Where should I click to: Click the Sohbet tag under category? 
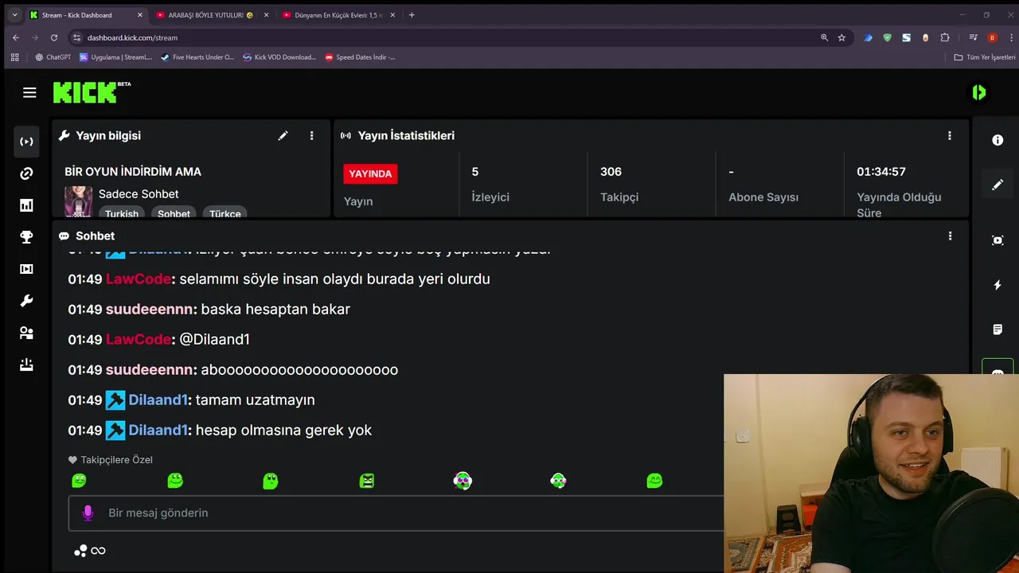click(x=174, y=213)
